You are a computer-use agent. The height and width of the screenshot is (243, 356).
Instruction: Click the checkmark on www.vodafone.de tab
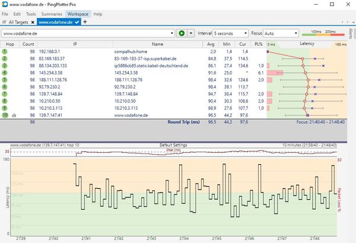click(x=76, y=22)
